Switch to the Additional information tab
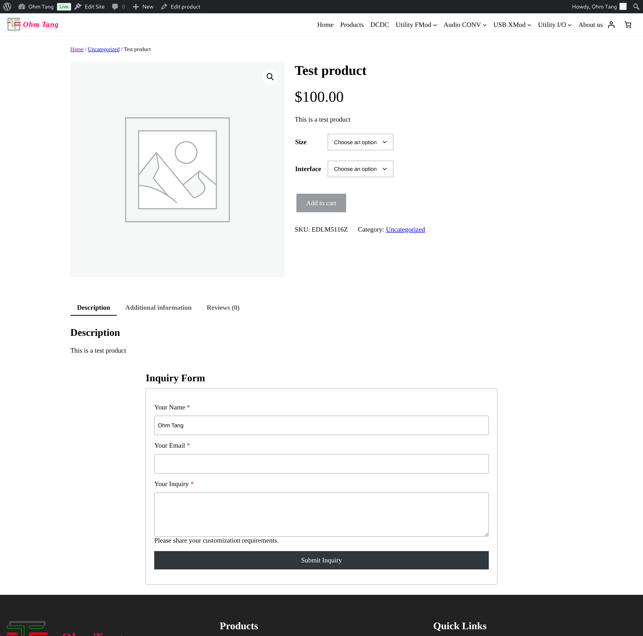The image size is (643, 636). pos(158,307)
